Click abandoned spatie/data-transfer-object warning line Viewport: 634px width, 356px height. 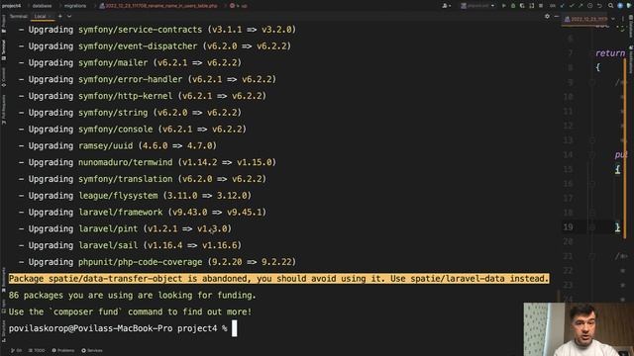click(x=279, y=279)
